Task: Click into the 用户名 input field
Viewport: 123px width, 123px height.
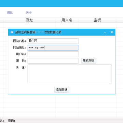Action: (53, 54)
